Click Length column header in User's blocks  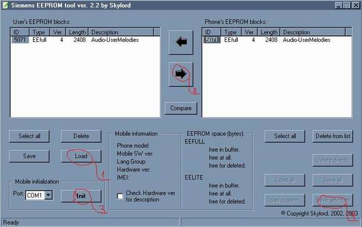[x=77, y=32]
